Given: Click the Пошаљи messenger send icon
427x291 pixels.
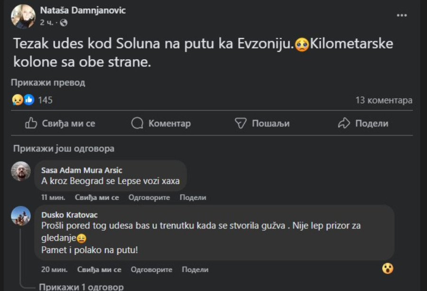Looking at the screenshot, I should [x=241, y=123].
